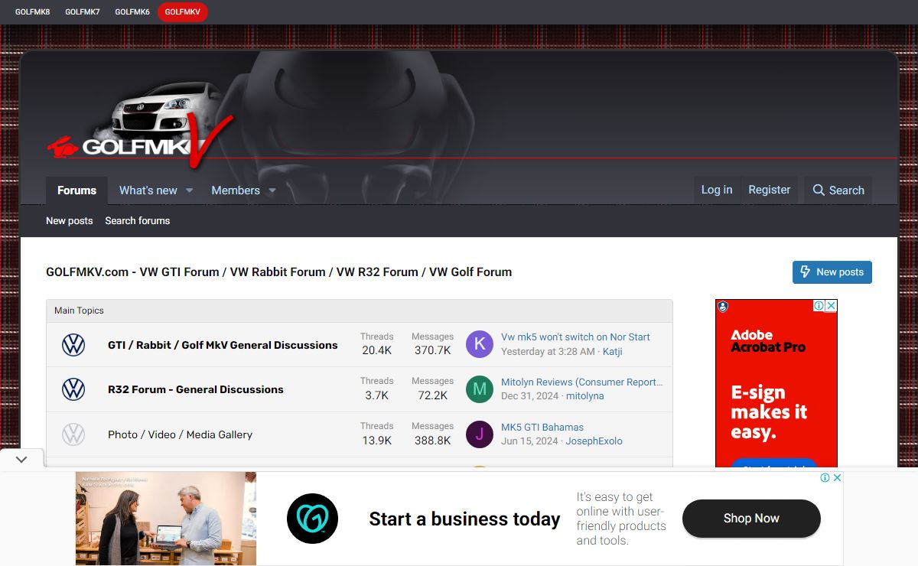This screenshot has height=566, width=918.
Task: Click the GoDaddy logo in bottom ad
Action: click(312, 519)
